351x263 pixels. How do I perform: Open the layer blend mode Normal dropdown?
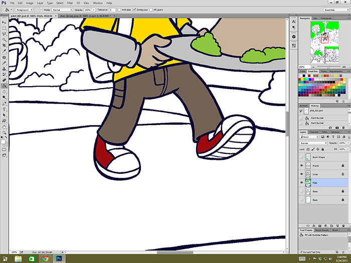pos(313,143)
